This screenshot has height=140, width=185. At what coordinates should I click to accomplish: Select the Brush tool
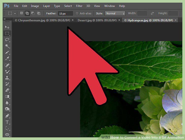click(7, 71)
